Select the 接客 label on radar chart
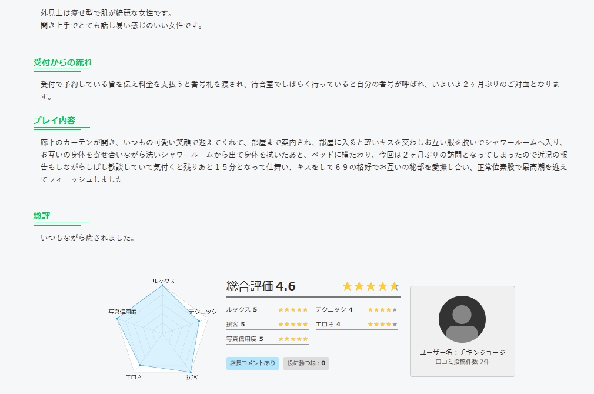 click(192, 377)
